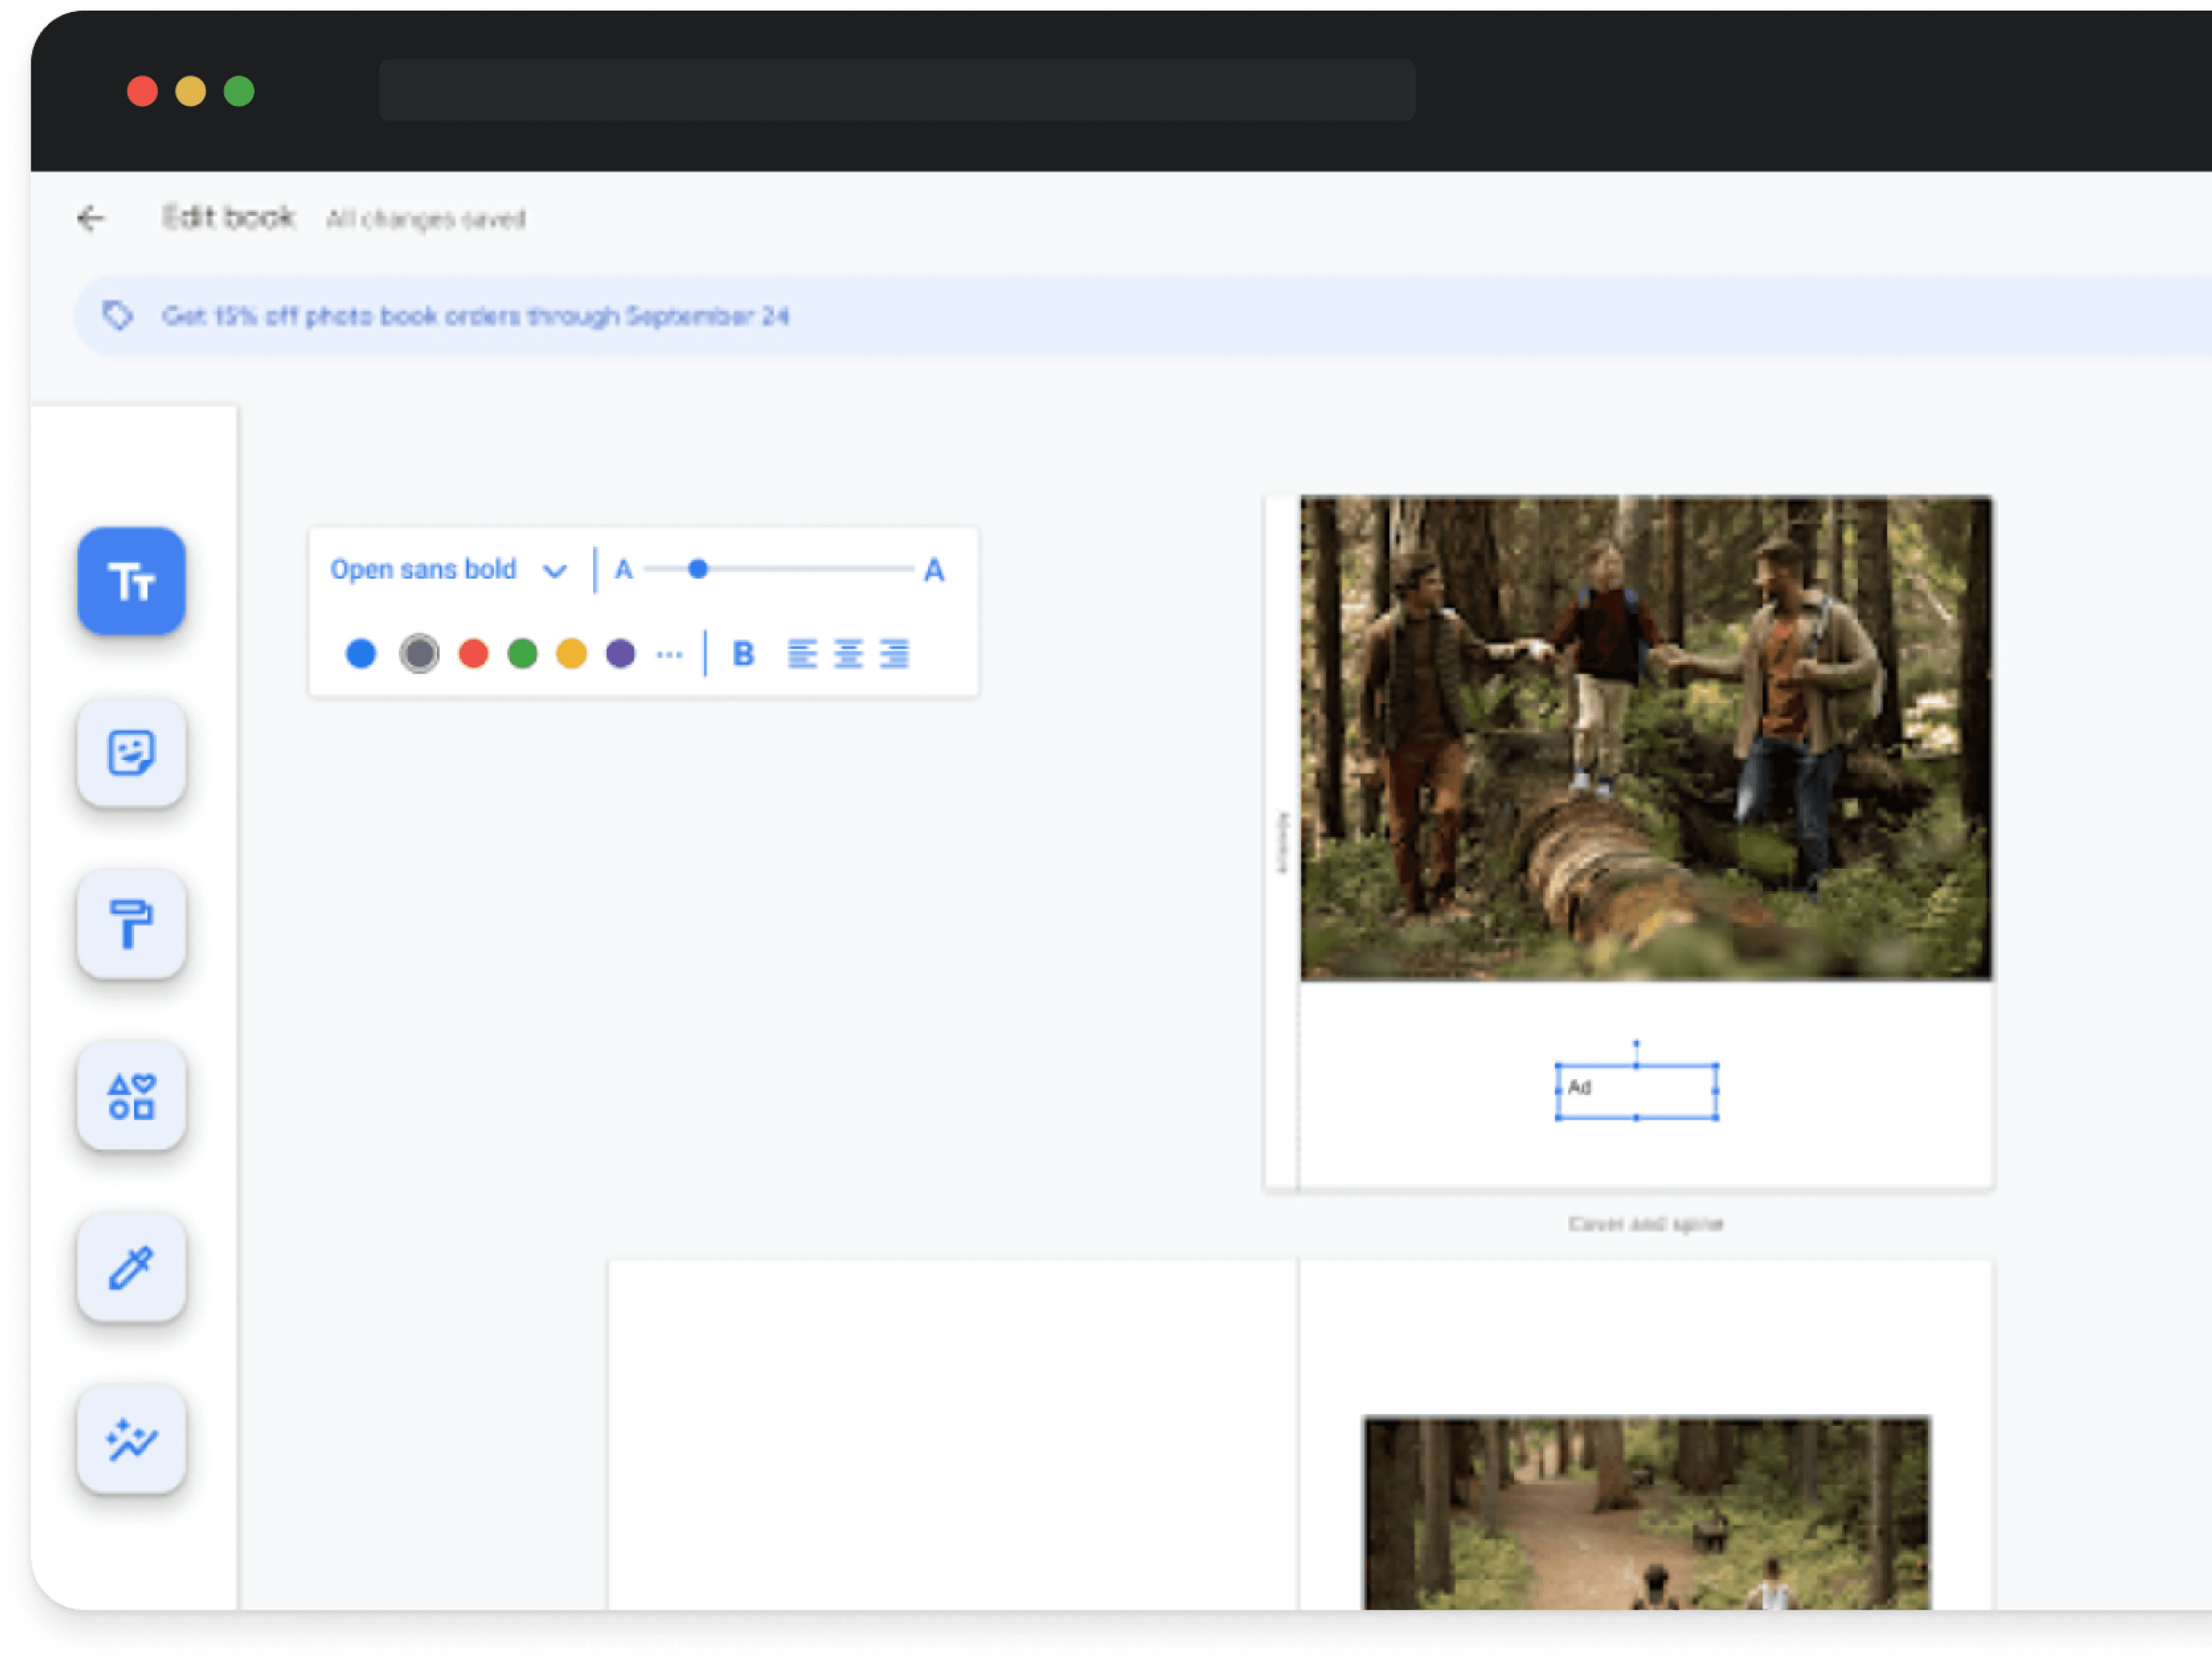Choose the red color swatch

pyautogui.click(x=473, y=654)
